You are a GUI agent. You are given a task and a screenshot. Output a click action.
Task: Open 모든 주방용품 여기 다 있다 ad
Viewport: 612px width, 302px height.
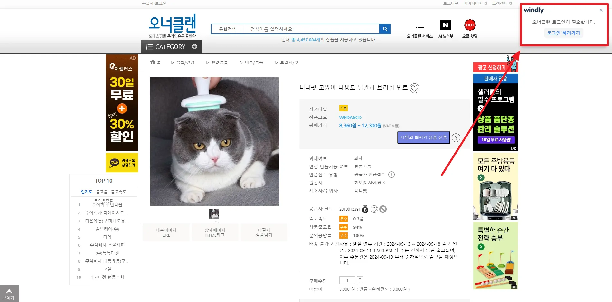pyautogui.click(x=495, y=186)
